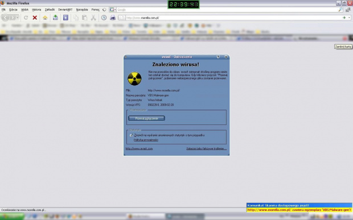The height and width of the screenshot is (220, 353).
Task: Click the avast dialog help question icon
Action: [218, 57]
